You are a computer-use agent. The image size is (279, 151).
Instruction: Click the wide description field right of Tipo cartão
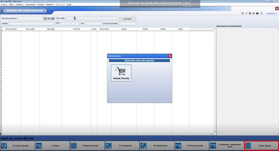coord(97,18)
